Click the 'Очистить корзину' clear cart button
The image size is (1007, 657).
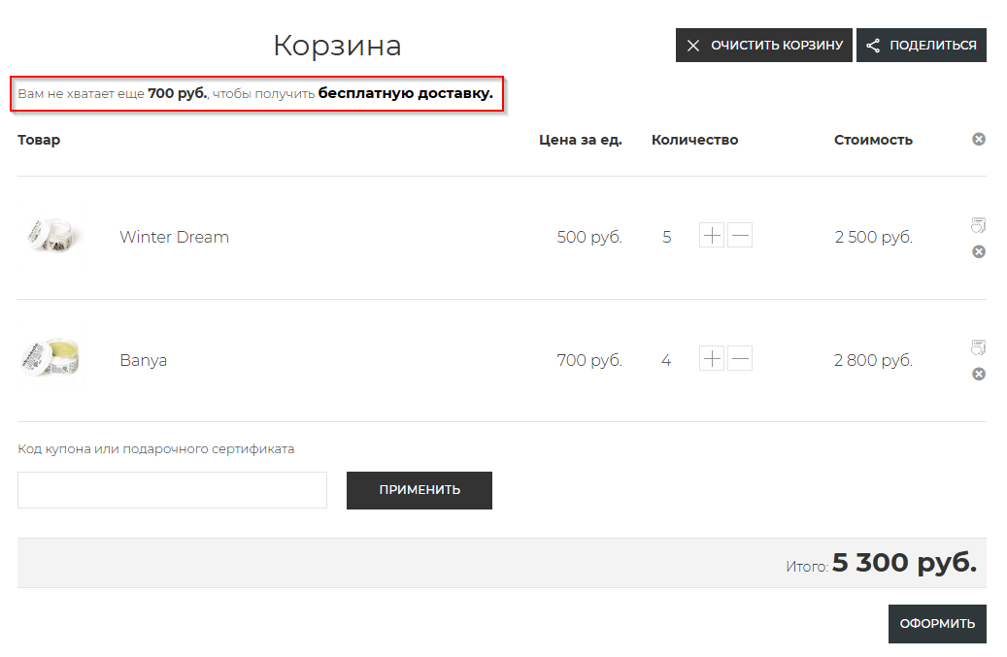(763, 46)
